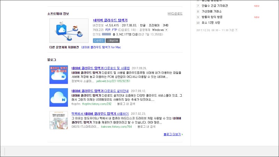The height and width of the screenshot is (157, 279).
Task: Open trending keyword 가상화폐 거래소
Action: point(212,12)
